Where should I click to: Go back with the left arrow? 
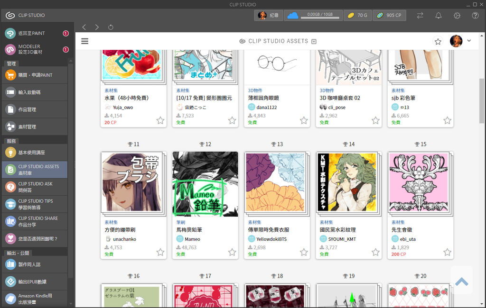click(84, 27)
